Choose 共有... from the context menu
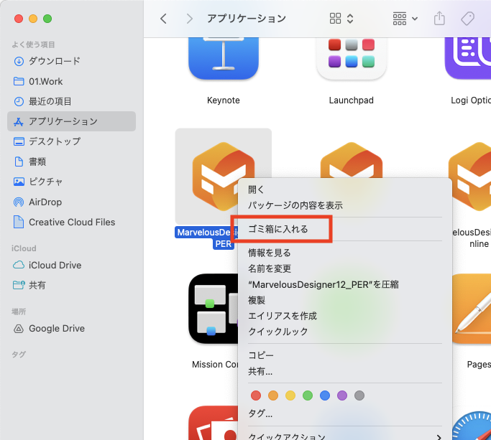 click(x=345, y=372)
